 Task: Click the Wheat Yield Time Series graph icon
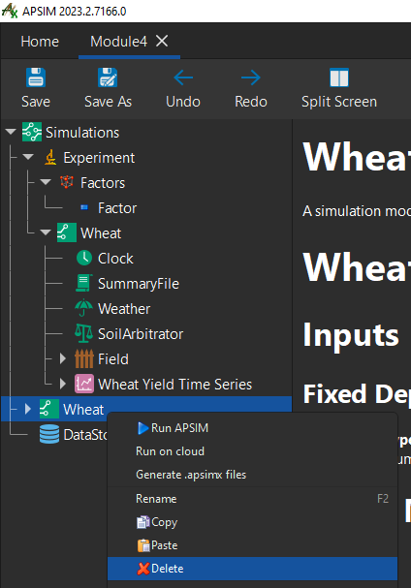tap(84, 384)
